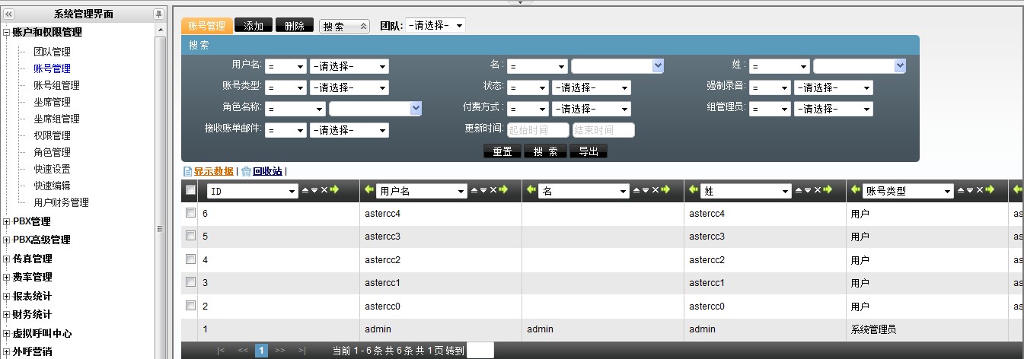Click the recycle bin icon beside 回收站

click(x=246, y=171)
